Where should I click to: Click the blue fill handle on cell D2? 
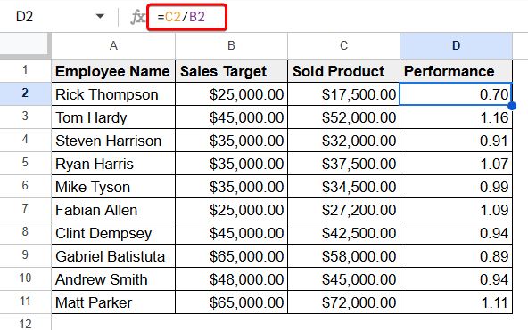pyautogui.click(x=512, y=106)
